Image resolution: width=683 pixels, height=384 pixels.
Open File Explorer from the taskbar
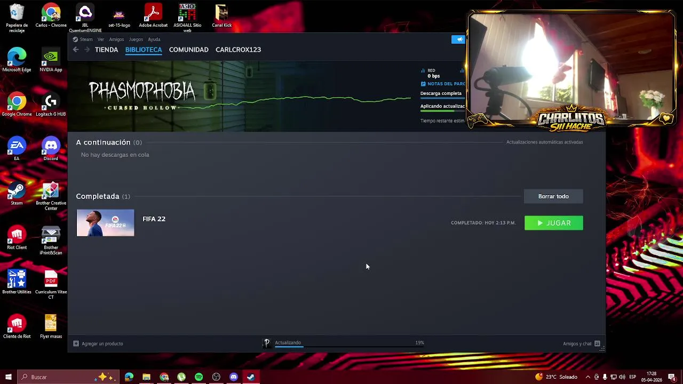point(146,377)
